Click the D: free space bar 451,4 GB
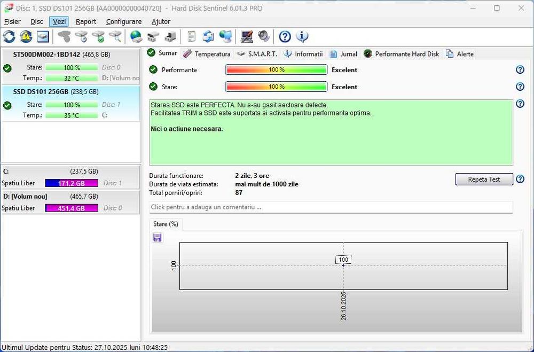Image resolution: width=534 pixels, height=352 pixels. point(72,208)
